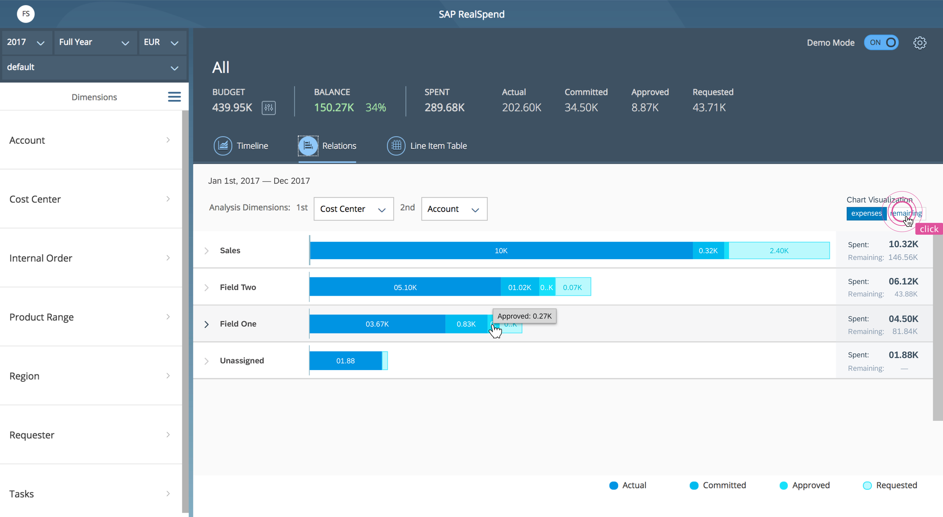The height and width of the screenshot is (517, 943).
Task: Click the Relations bar chart icon
Action: click(308, 145)
